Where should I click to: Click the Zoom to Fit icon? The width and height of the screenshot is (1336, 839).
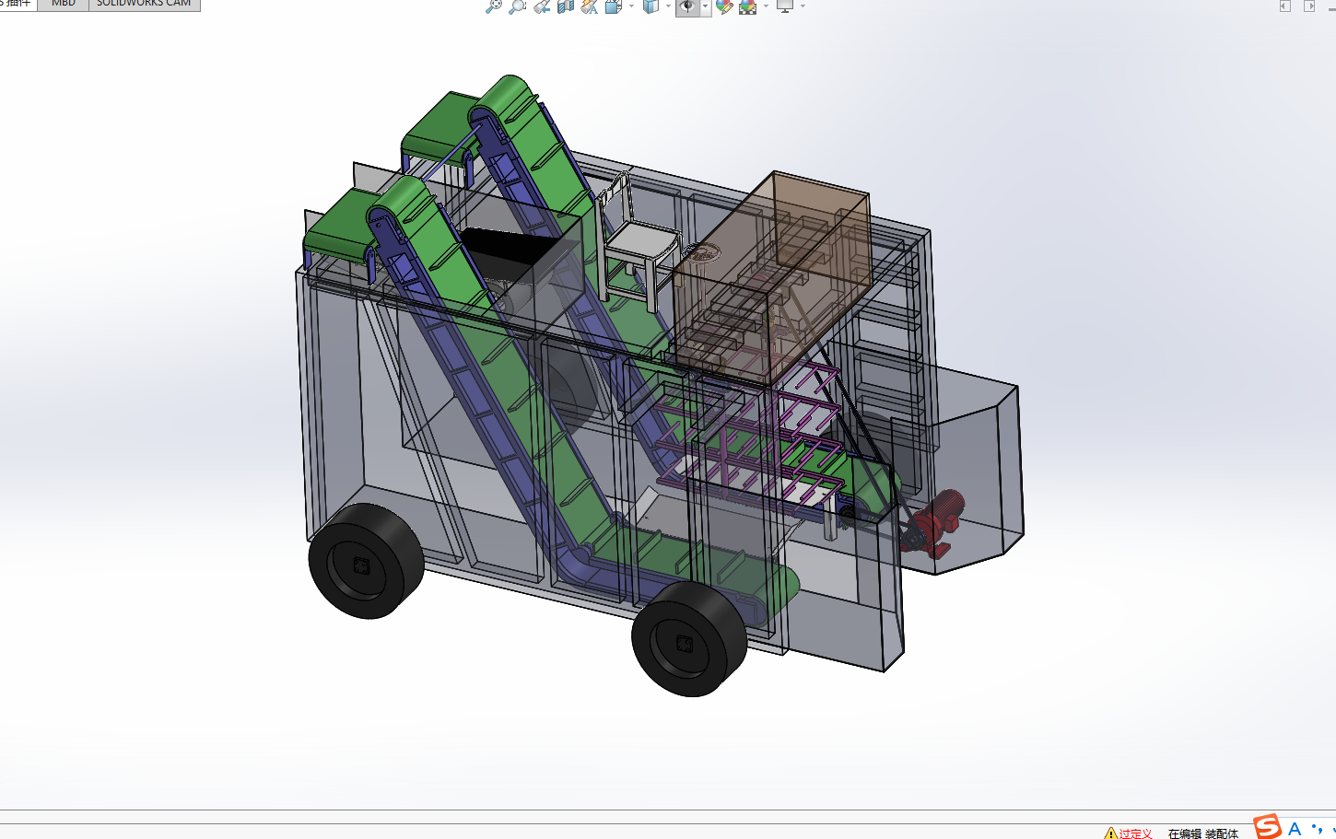494,6
